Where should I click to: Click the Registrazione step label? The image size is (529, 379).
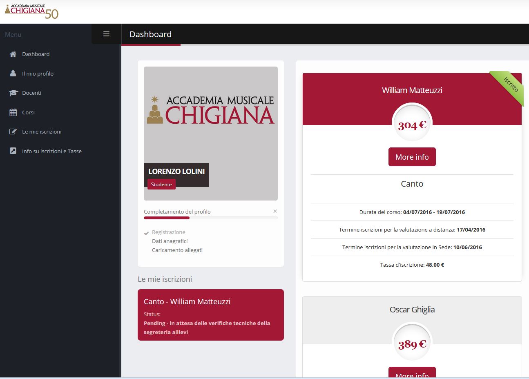click(x=168, y=232)
